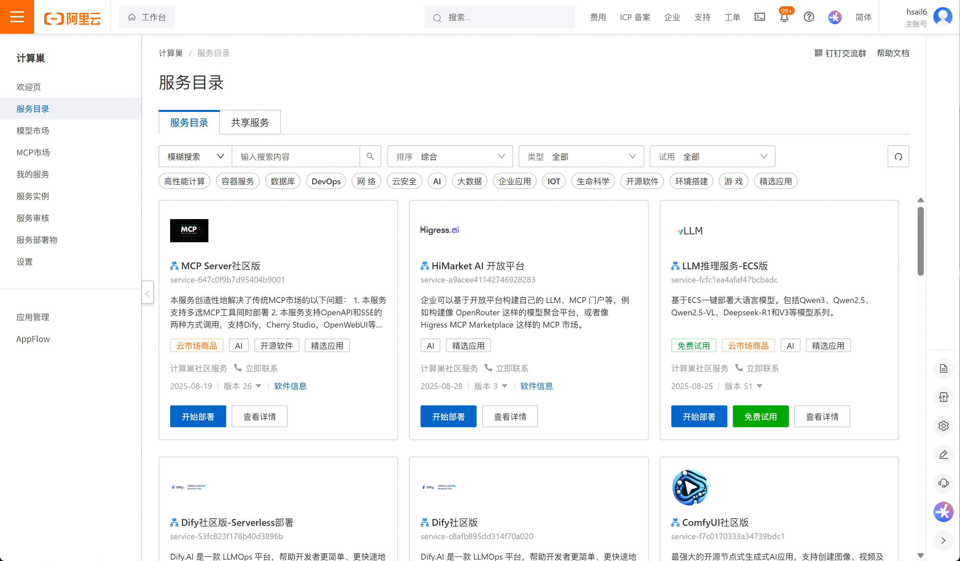Click 查看详情 on HiMarket AI card
This screenshot has height=561, width=960.
coord(510,416)
